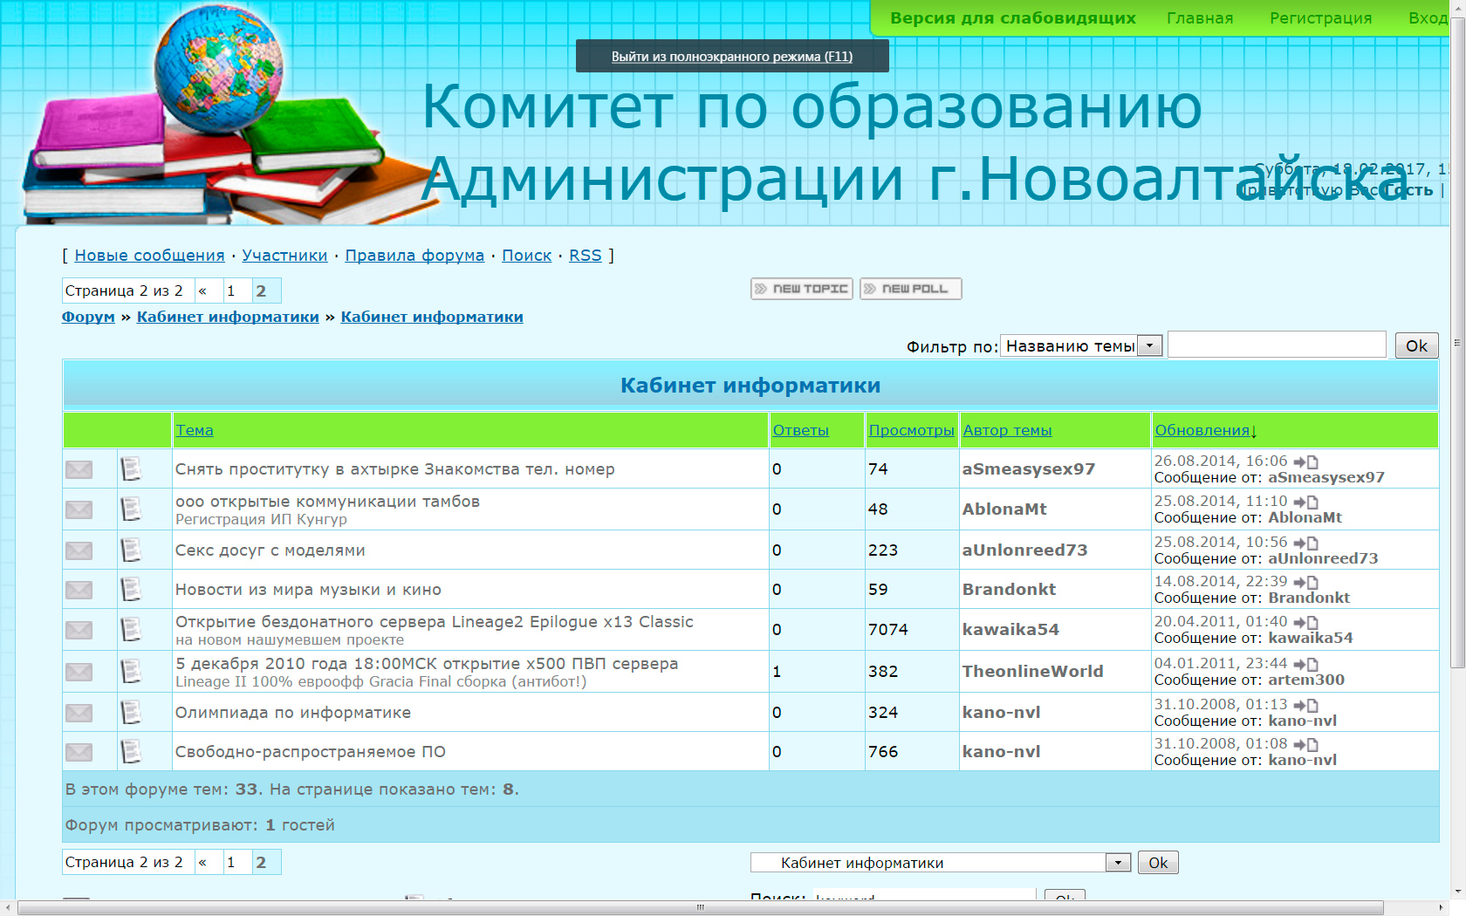Open Главная in the top menu
The height and width of the screenshot is (916, 1466).
[1200, 18]
